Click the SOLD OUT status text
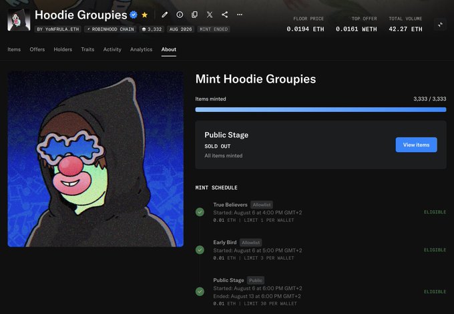Screen dimensions: 454x314 [218, 146]
